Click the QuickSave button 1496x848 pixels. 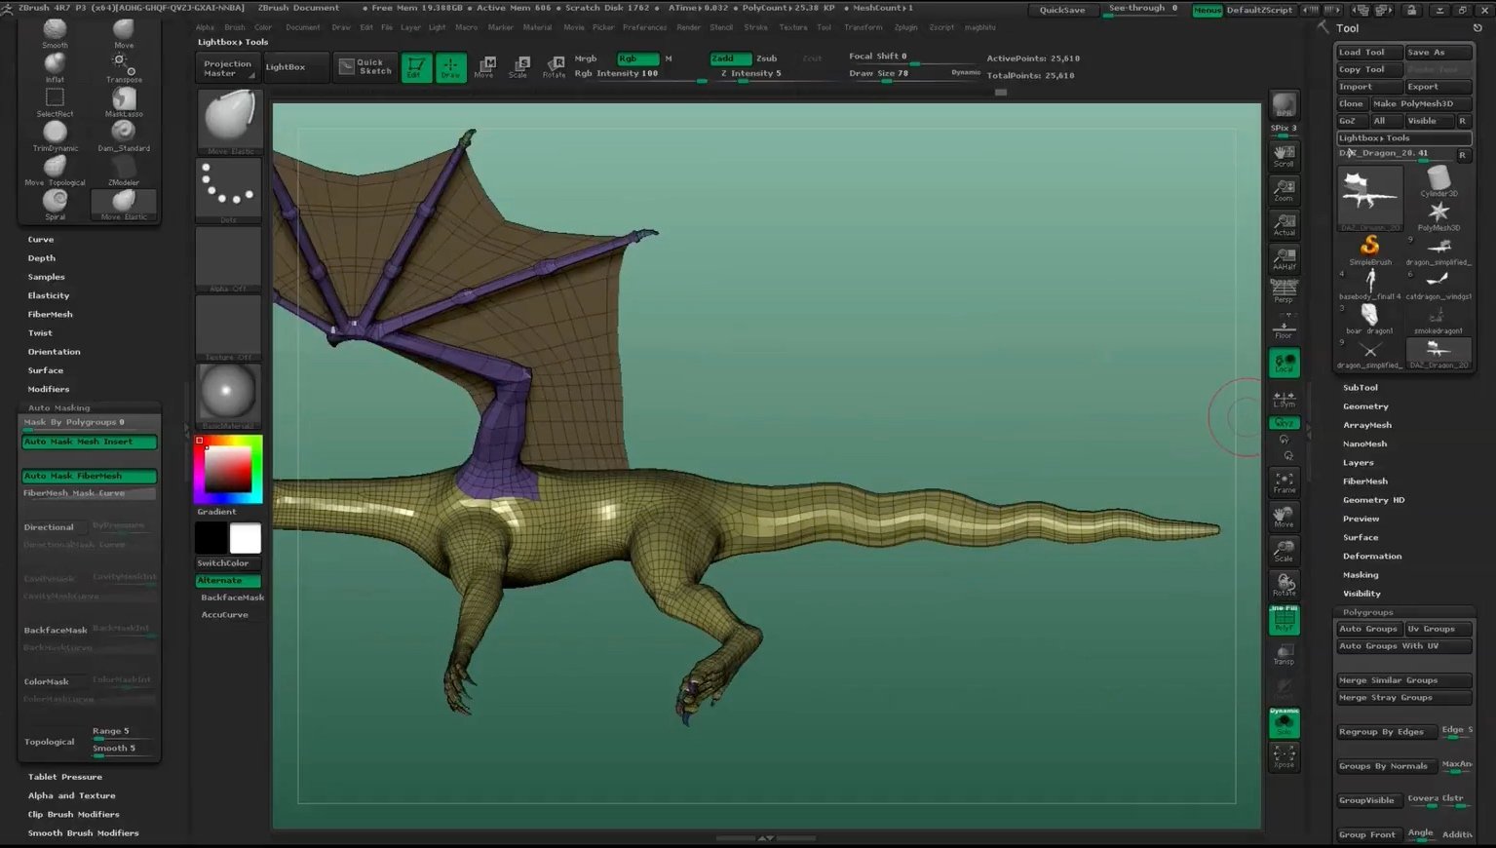[x=1061, y=10]
